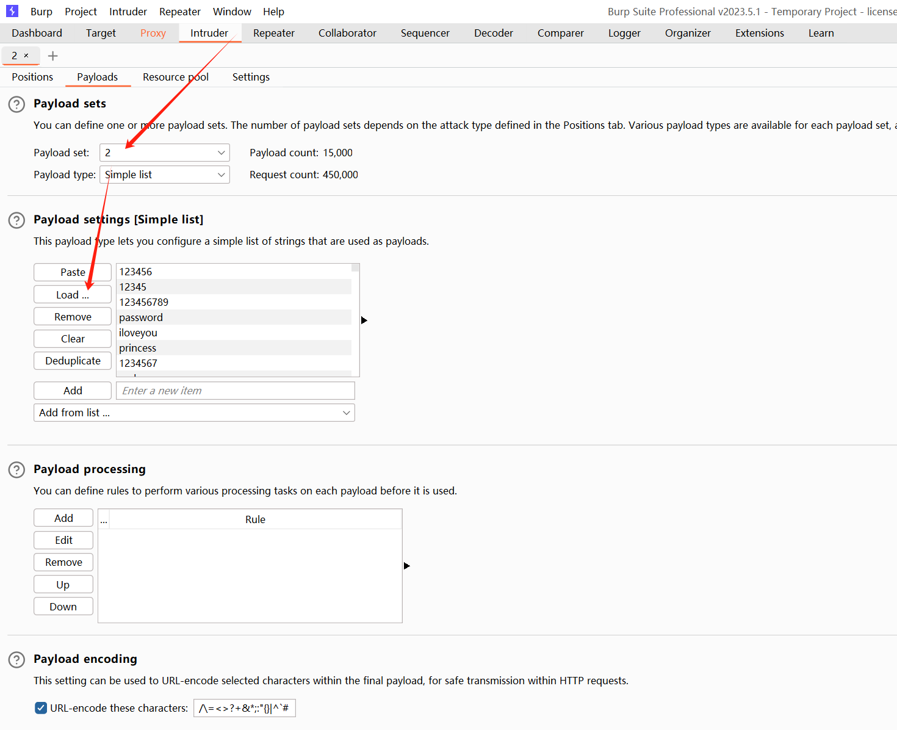Click Edit in payload processing
The height and width of the screenshot is (730, 897).
pos(63,540)
